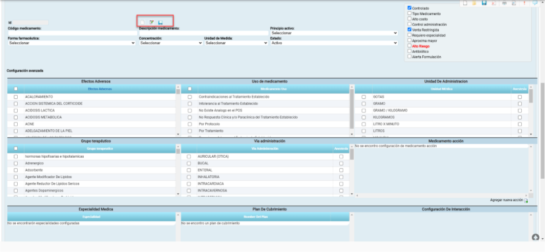Viewport: 545px width, 252px height.
Task: Select the INTRACAVERNOSA row text
Action: click(x=212, y=191)
